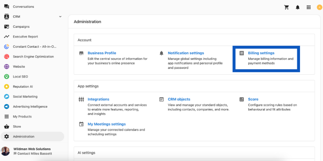Click the notifications bell icon

[297, 7]
